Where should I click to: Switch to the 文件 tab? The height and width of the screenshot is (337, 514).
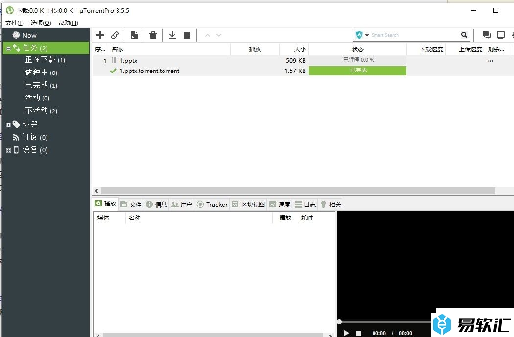131,204
